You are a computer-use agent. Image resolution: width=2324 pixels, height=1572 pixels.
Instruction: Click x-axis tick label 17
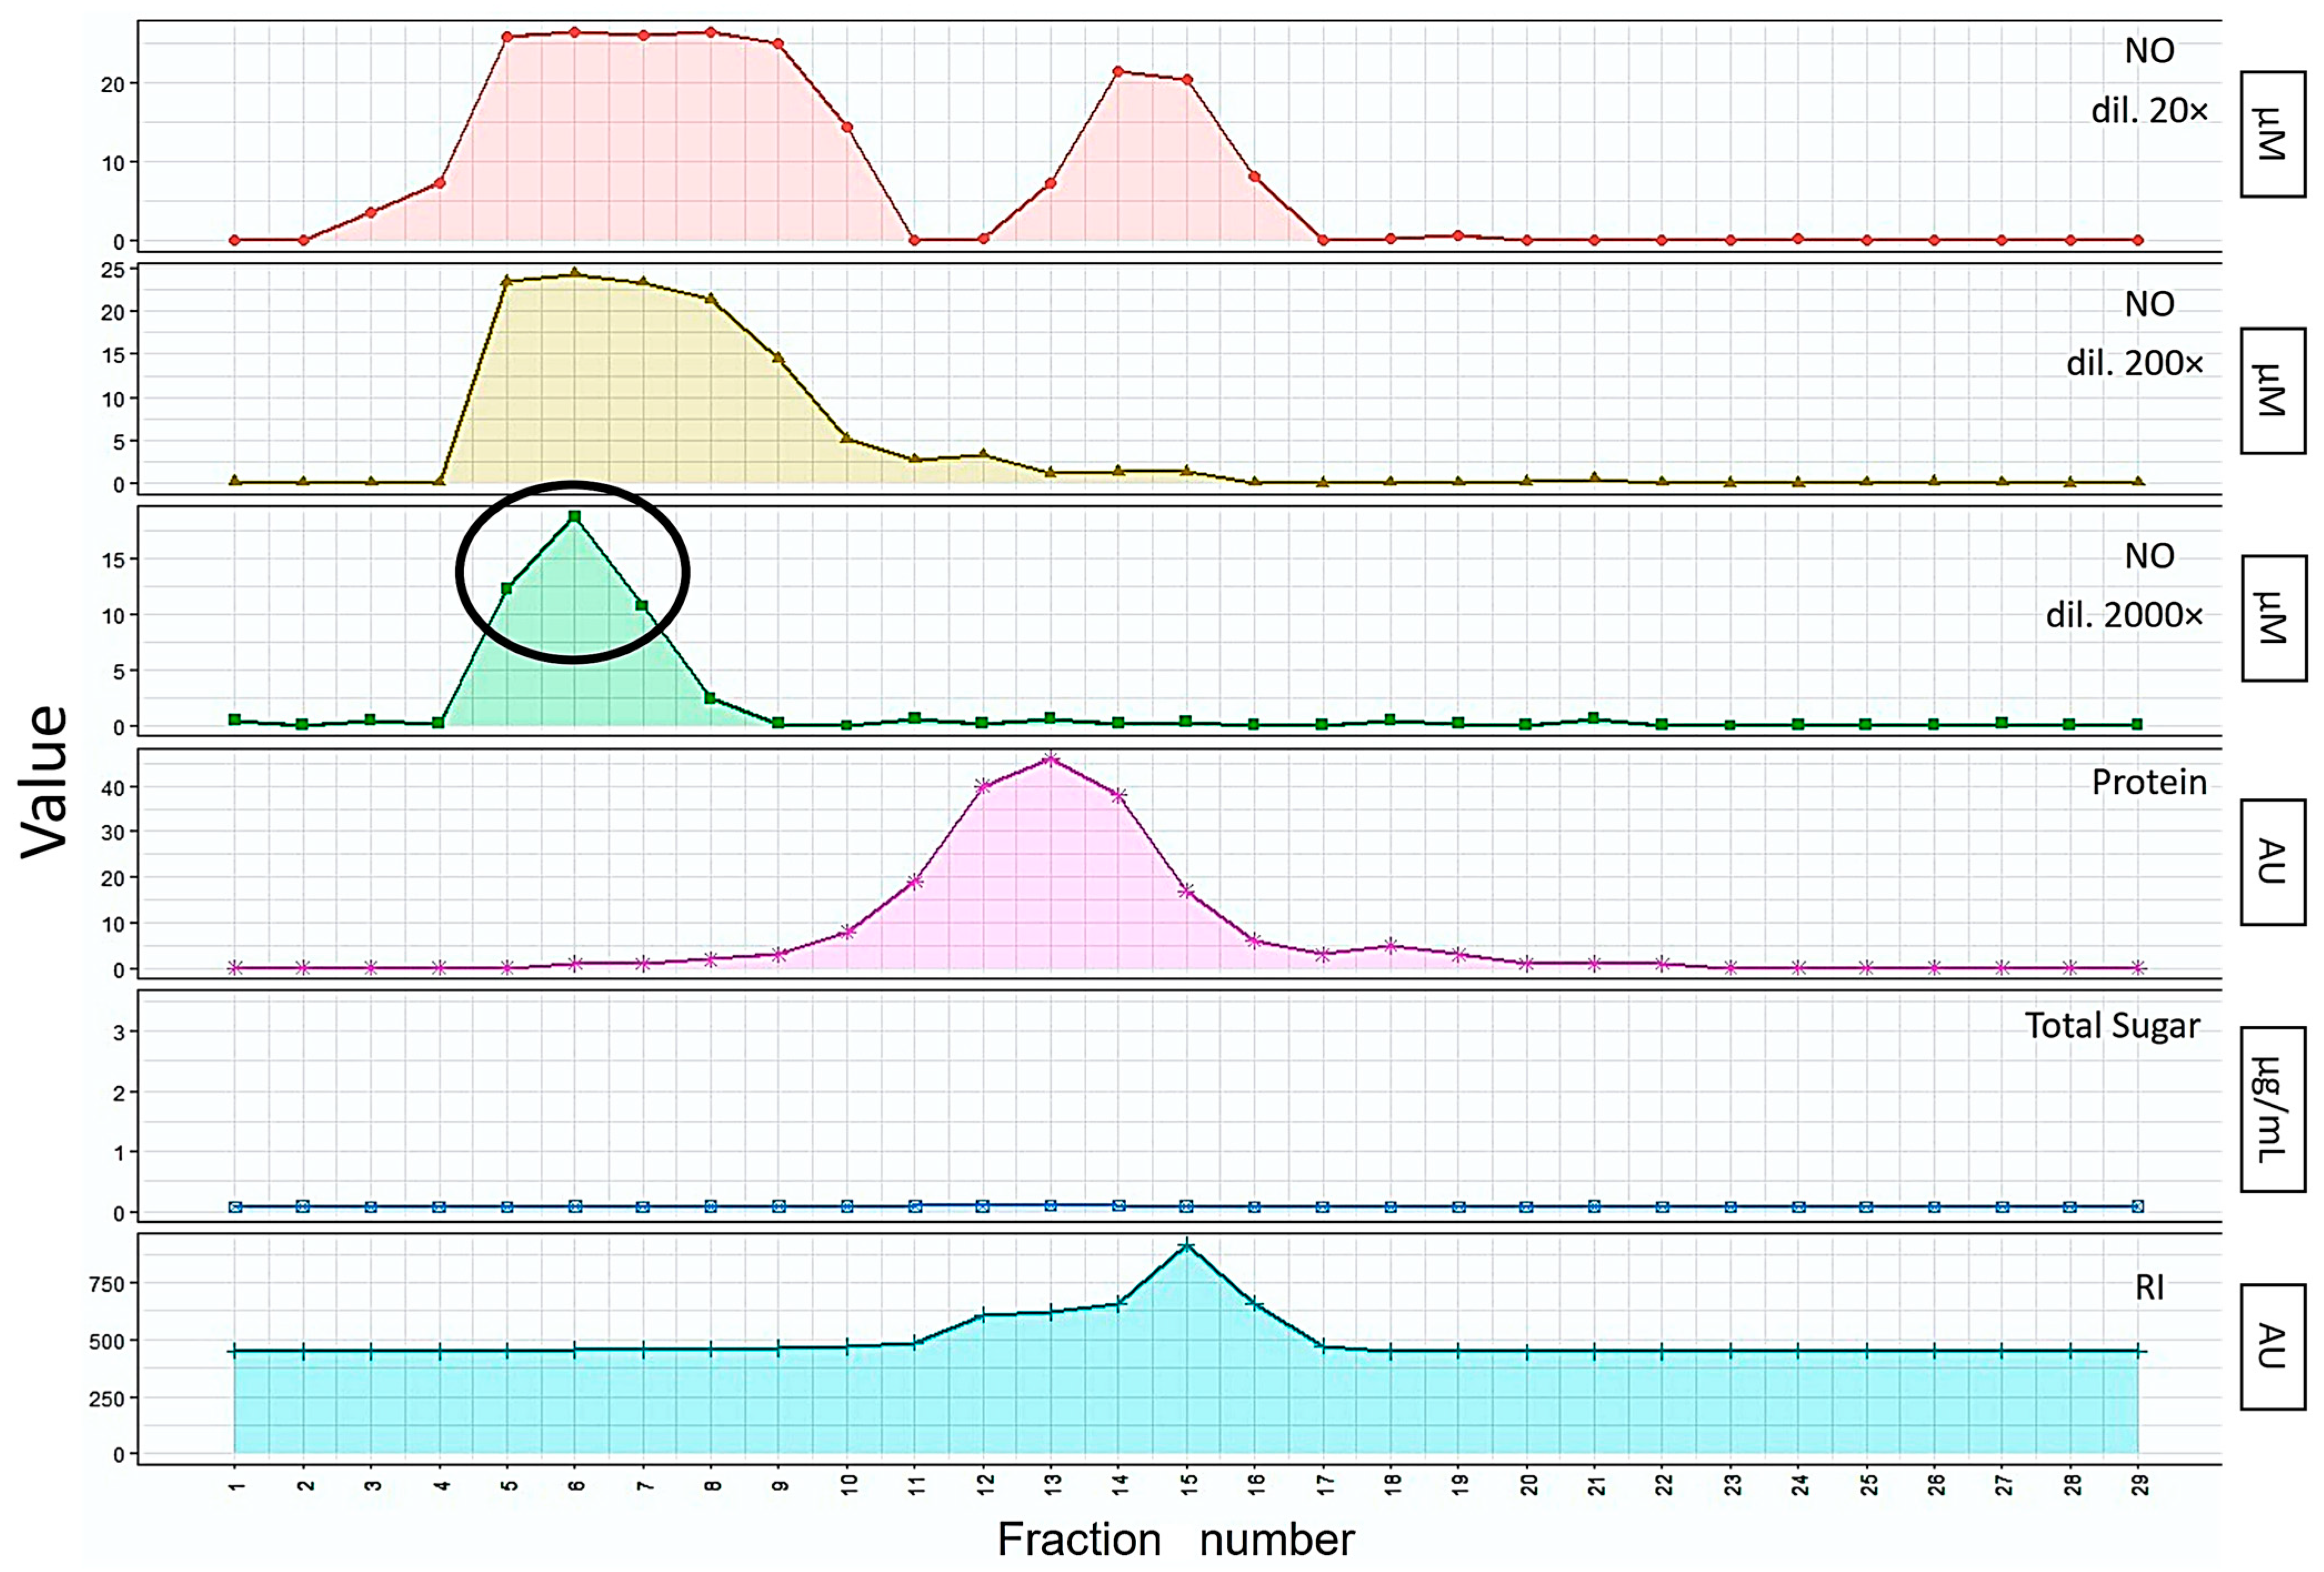click(x=1325, y=1484)
